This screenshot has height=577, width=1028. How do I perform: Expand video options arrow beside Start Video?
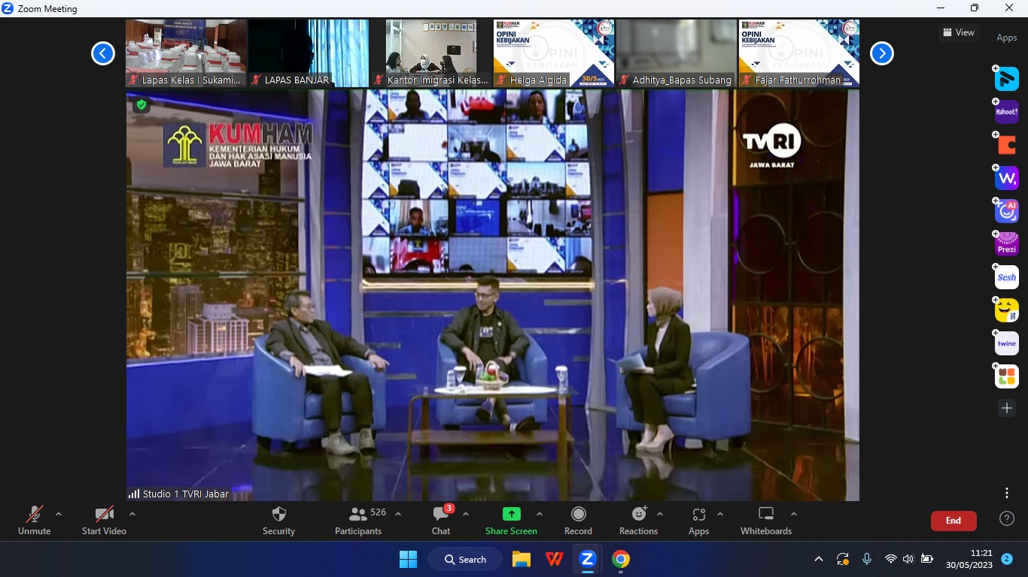[132, 515]
